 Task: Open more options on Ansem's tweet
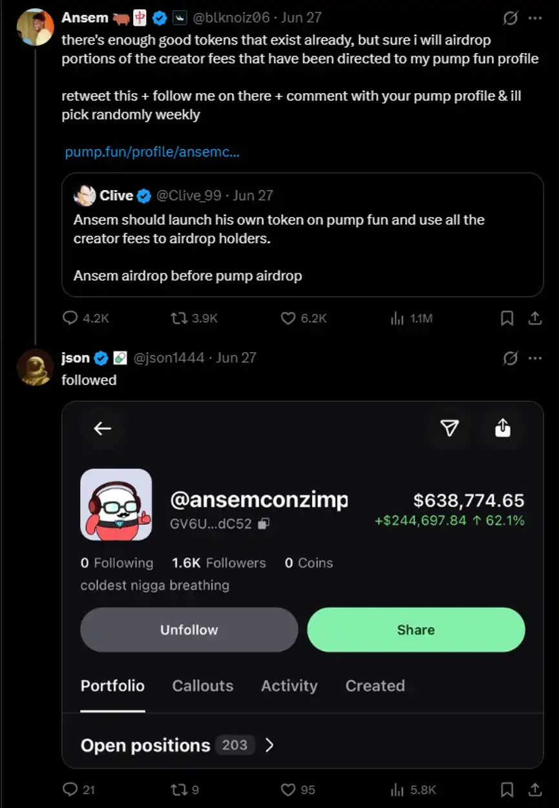pyautogui.click(x=535, y=18)
